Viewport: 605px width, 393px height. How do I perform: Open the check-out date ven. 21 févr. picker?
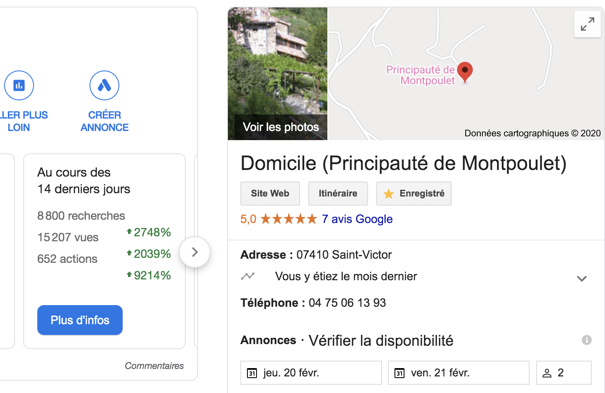(459, 373)
